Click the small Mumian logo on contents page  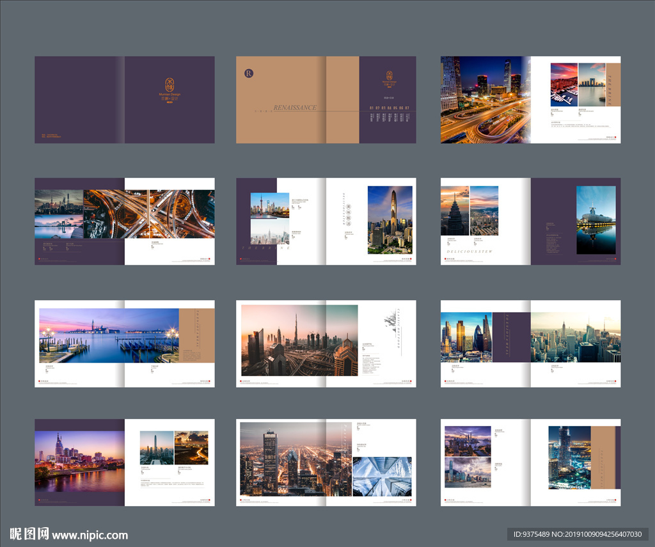(389, 79)
